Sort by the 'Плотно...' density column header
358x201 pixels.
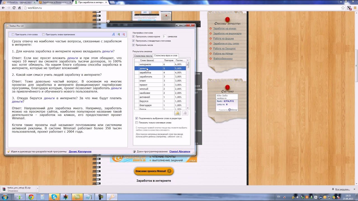(x=180, y=60)
